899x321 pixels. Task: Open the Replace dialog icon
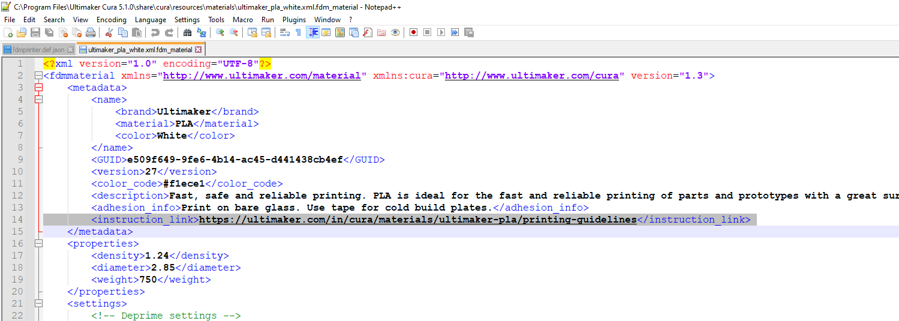click(201, 32)
